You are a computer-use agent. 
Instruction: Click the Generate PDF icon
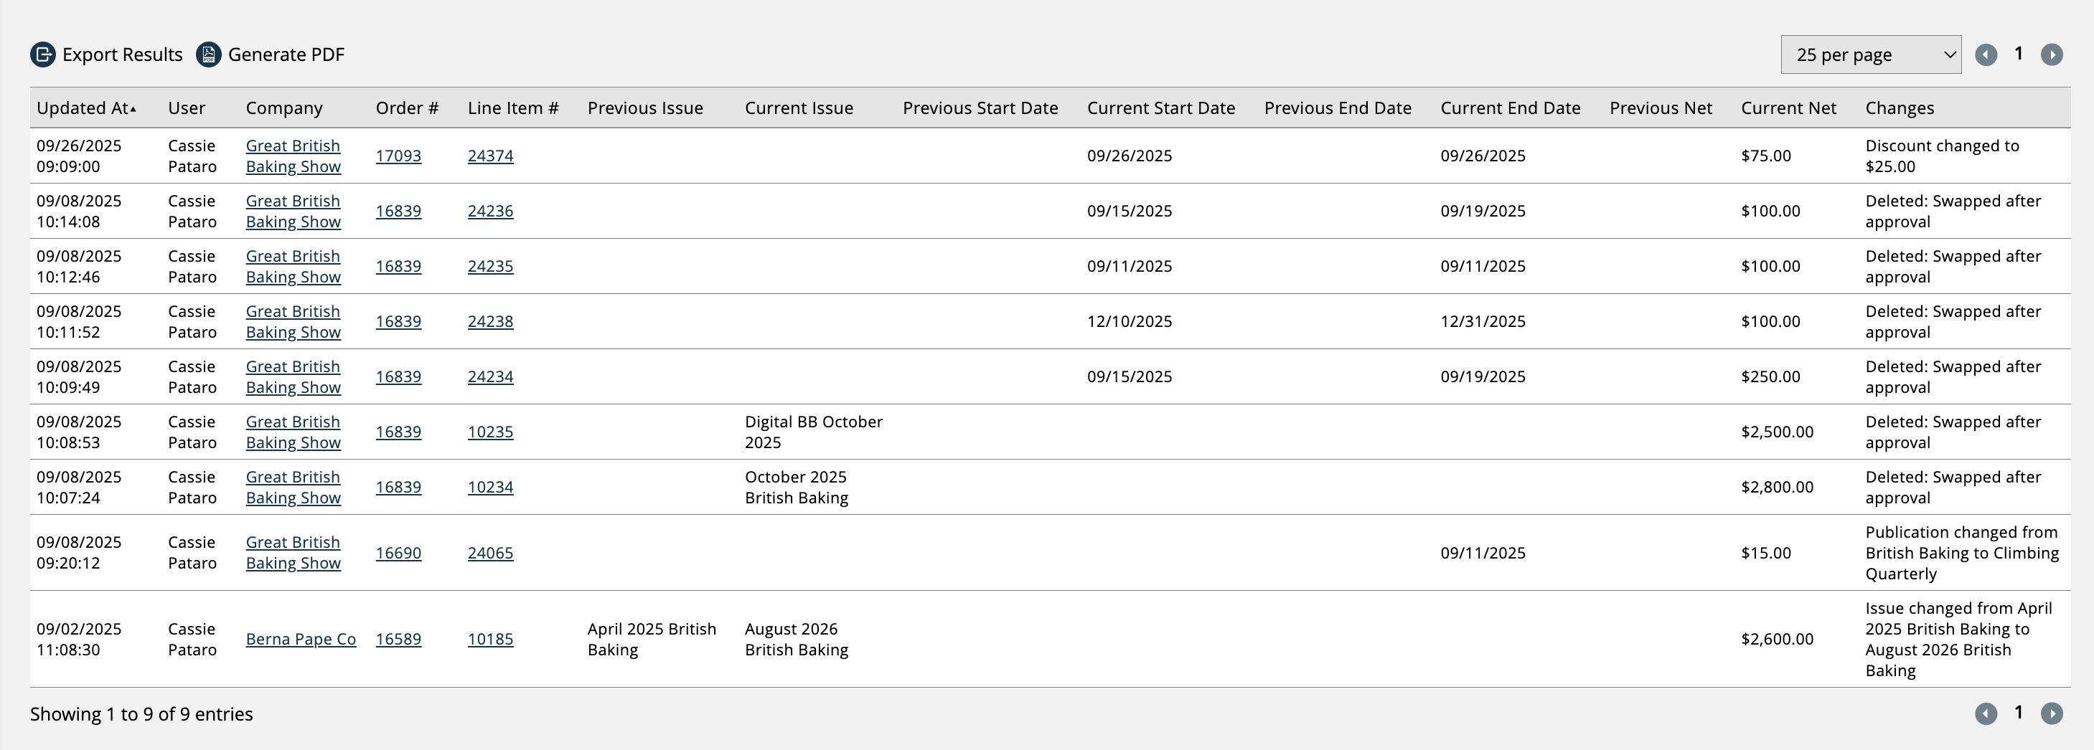(209, 54)
